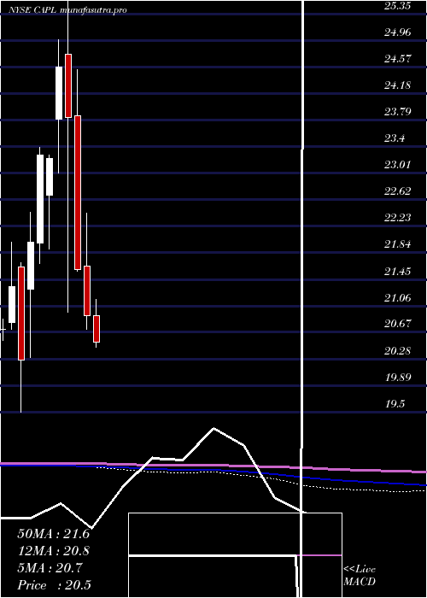Click the 5MA : 20.7 readout
The image size is (427, 598).
tap(50, 568)
